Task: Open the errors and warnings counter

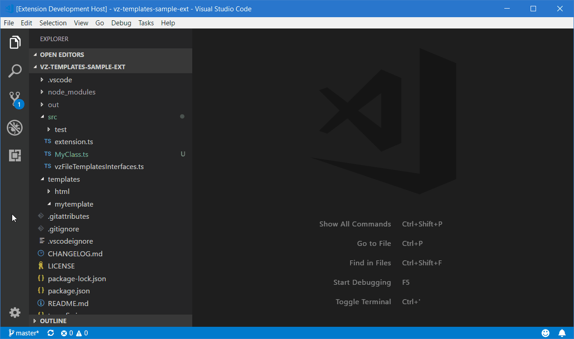Action: tap(75, 333)
